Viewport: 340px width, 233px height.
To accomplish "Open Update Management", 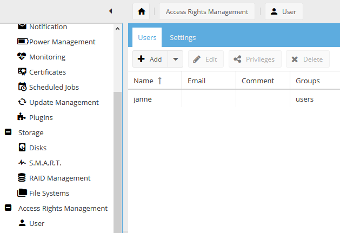I will [63, 102].
